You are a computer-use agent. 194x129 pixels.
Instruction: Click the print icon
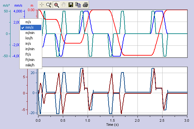tap(85, 5)
